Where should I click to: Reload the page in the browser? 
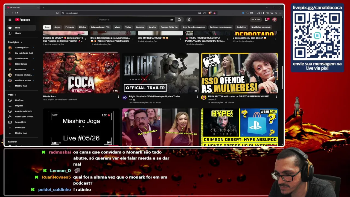[x=17, y=13]
